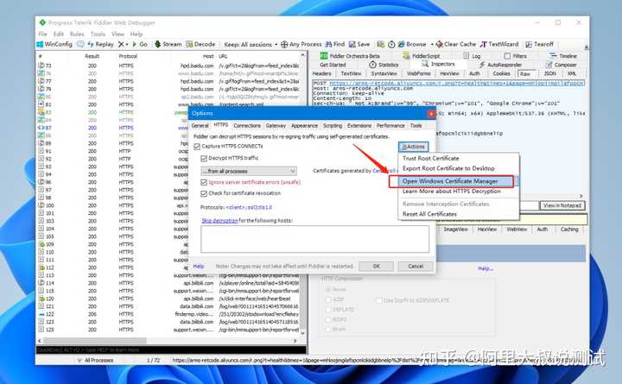Click the Skip decryption link
The image size is (622, 384).
click(219, 221)
